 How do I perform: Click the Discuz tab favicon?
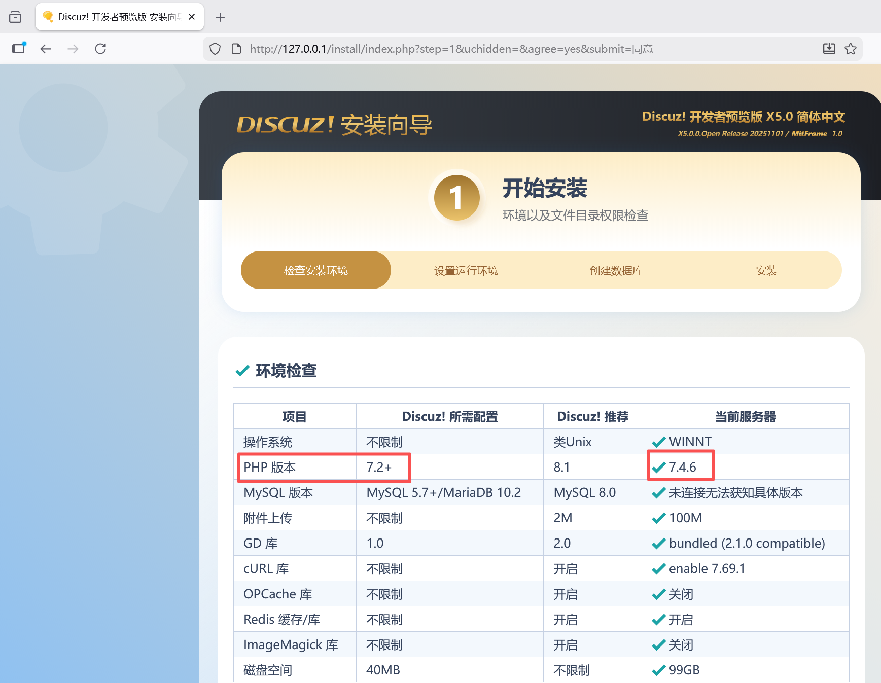48,17
